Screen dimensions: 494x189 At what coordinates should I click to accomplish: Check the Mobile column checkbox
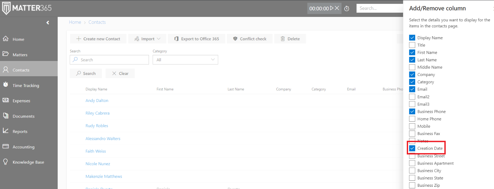(x=412, y=126)
